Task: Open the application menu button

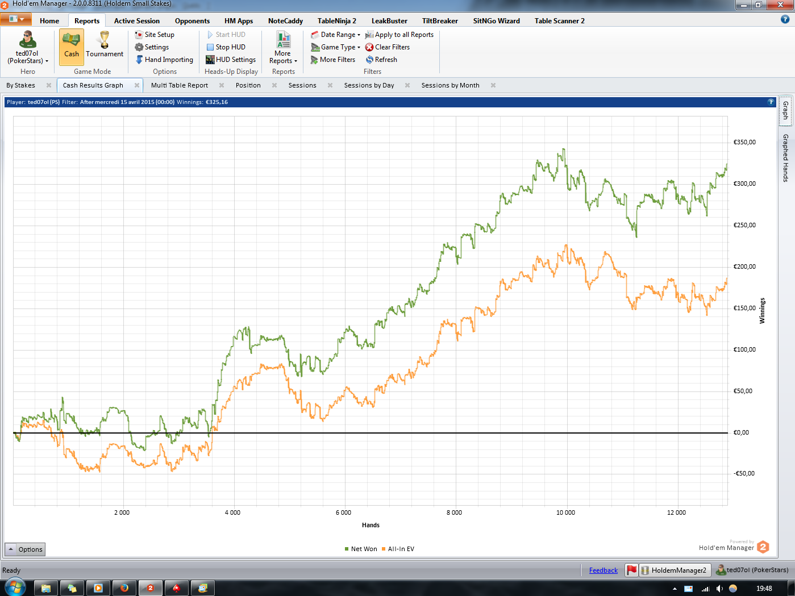Action: click(16, 19)
